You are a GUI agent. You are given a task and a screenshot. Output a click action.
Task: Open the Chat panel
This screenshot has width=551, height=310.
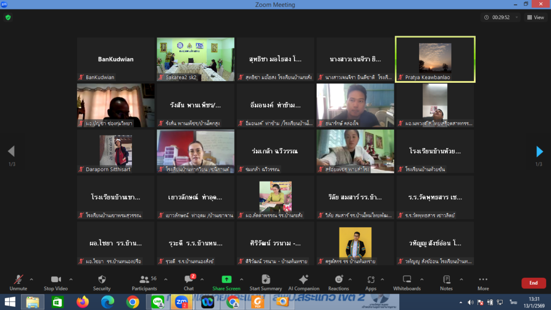pyautogui.click(x=188, y=283)
